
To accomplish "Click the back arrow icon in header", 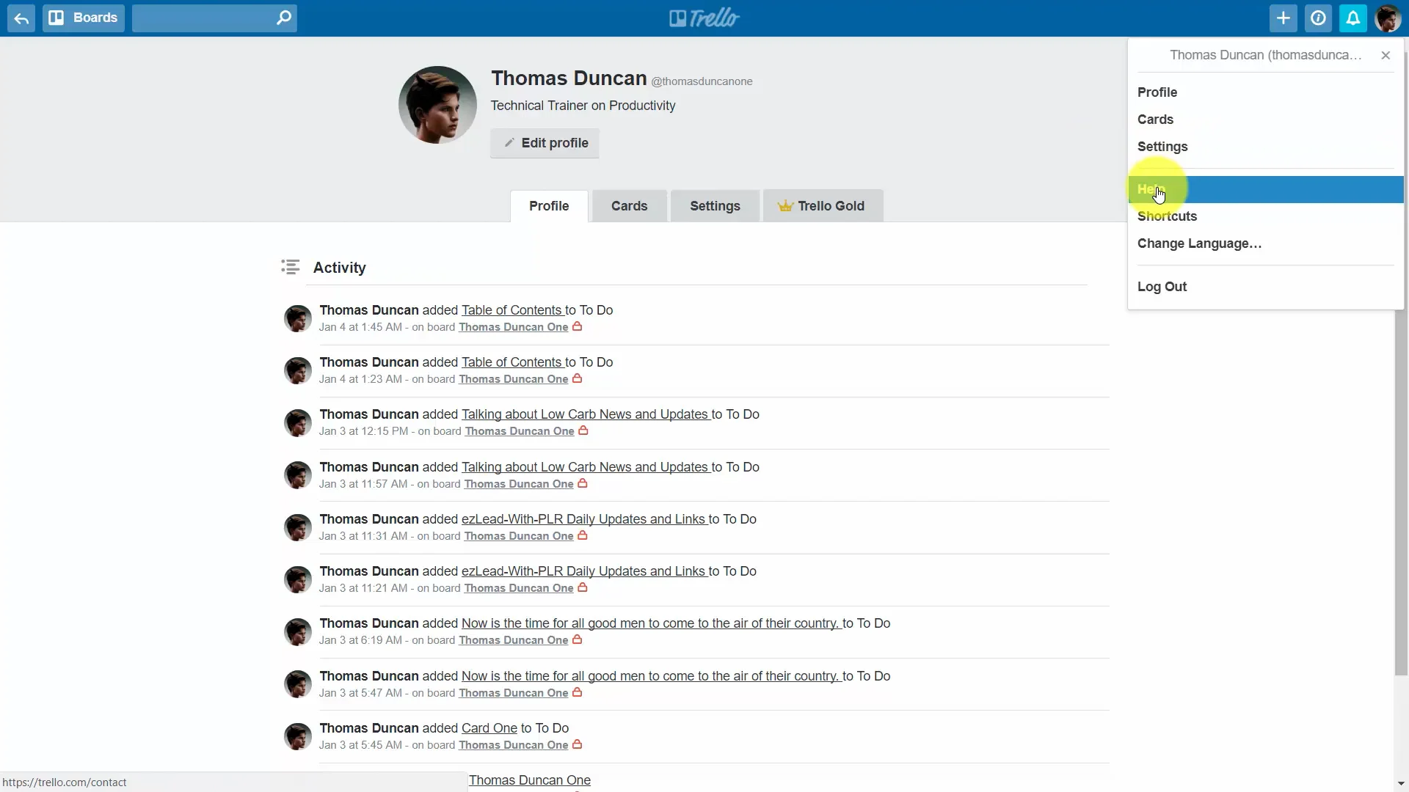I will [x=21, y=18].
